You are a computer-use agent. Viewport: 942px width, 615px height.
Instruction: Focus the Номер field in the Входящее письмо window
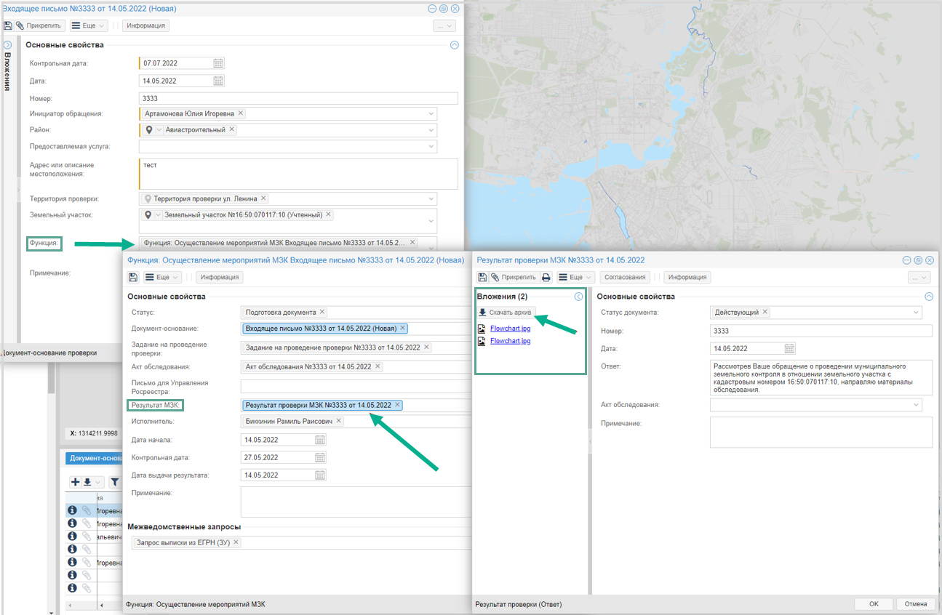tap(298, 98)
